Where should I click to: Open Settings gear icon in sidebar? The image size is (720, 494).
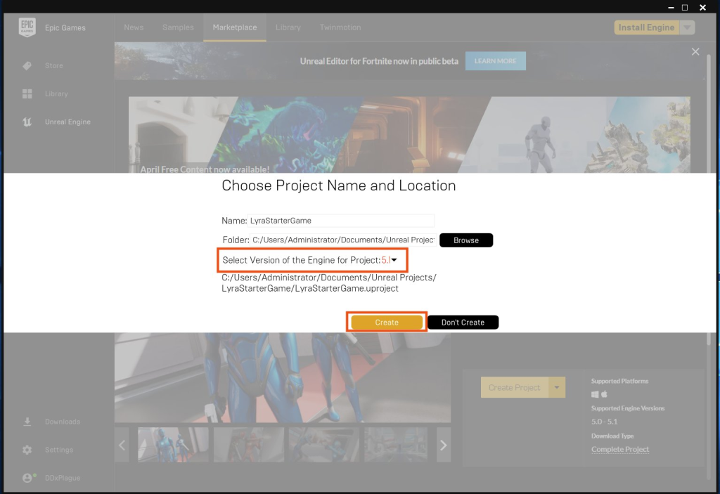pyautogui.click(x=27, y=450)
